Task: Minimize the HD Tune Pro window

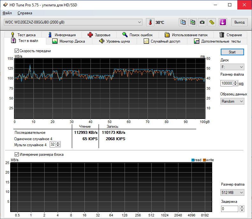Action: (215, 5)
